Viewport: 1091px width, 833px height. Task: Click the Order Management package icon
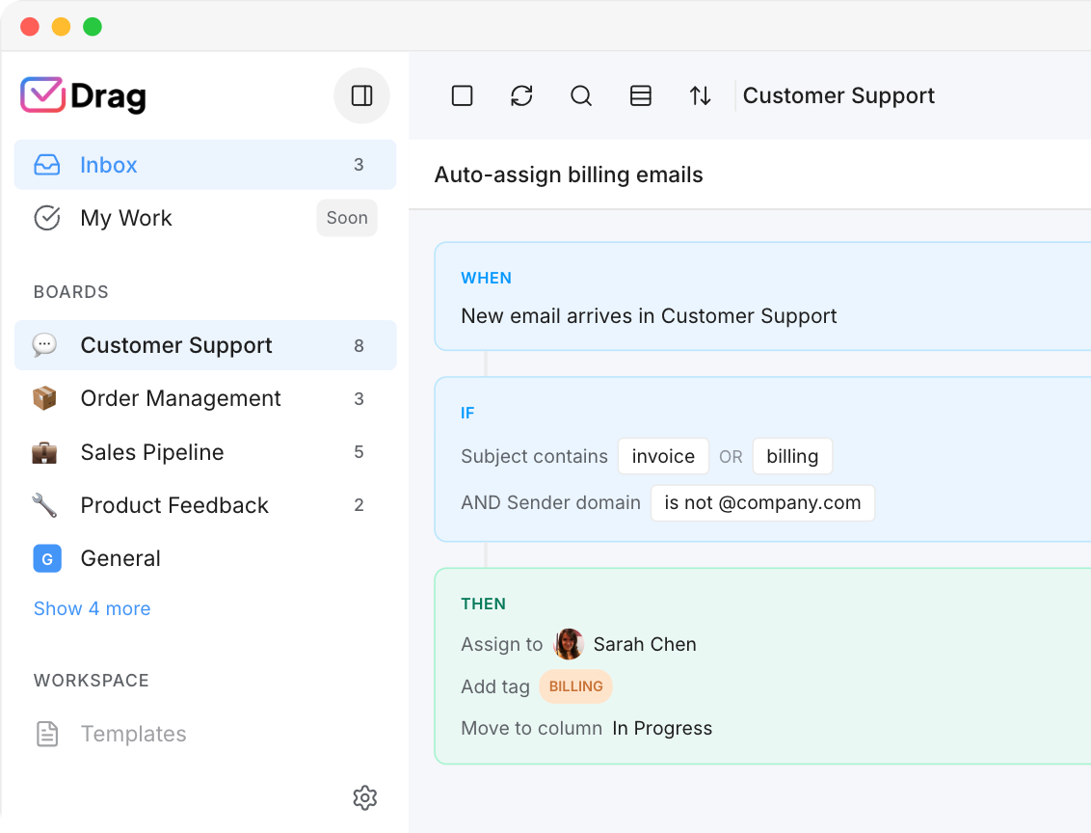(44, 398)
